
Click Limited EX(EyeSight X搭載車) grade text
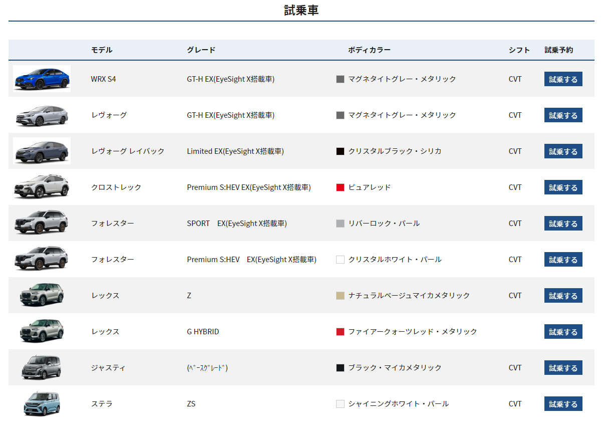pyautogui.click(x=235, y=151)
